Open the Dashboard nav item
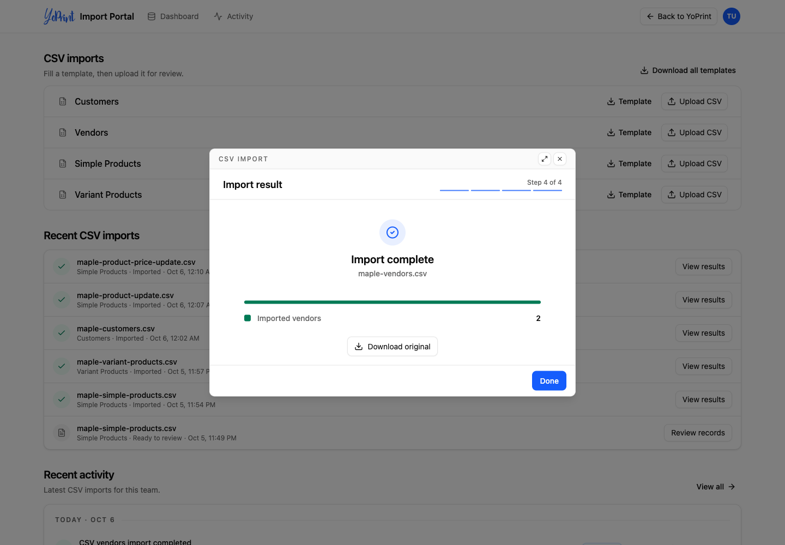This screenshot has height=545, width=785. [x=173, y=16]
